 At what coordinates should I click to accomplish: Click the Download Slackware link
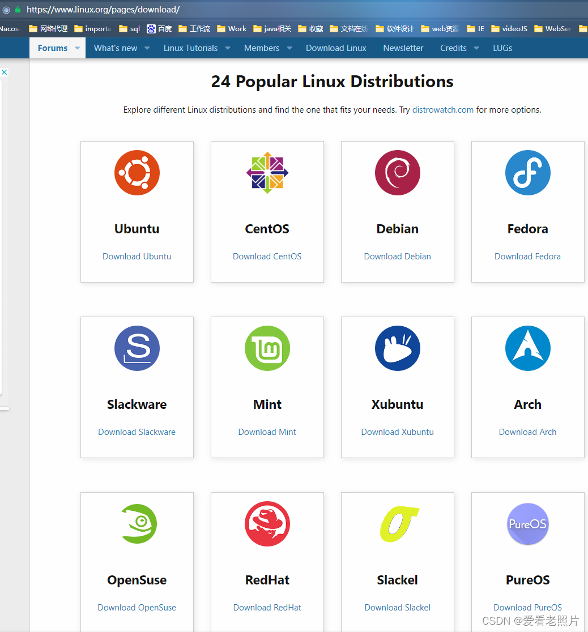[x=137, y=432]
